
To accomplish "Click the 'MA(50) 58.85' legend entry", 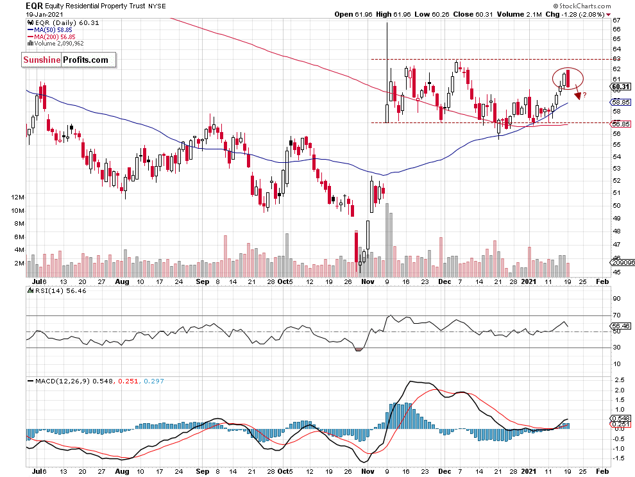I will pos(53,30).
